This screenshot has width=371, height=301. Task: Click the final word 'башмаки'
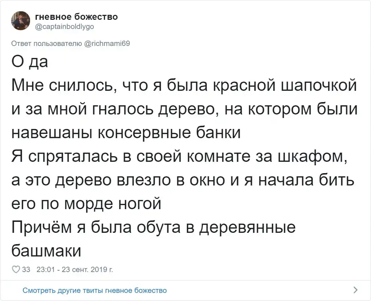tap(47, 250)
